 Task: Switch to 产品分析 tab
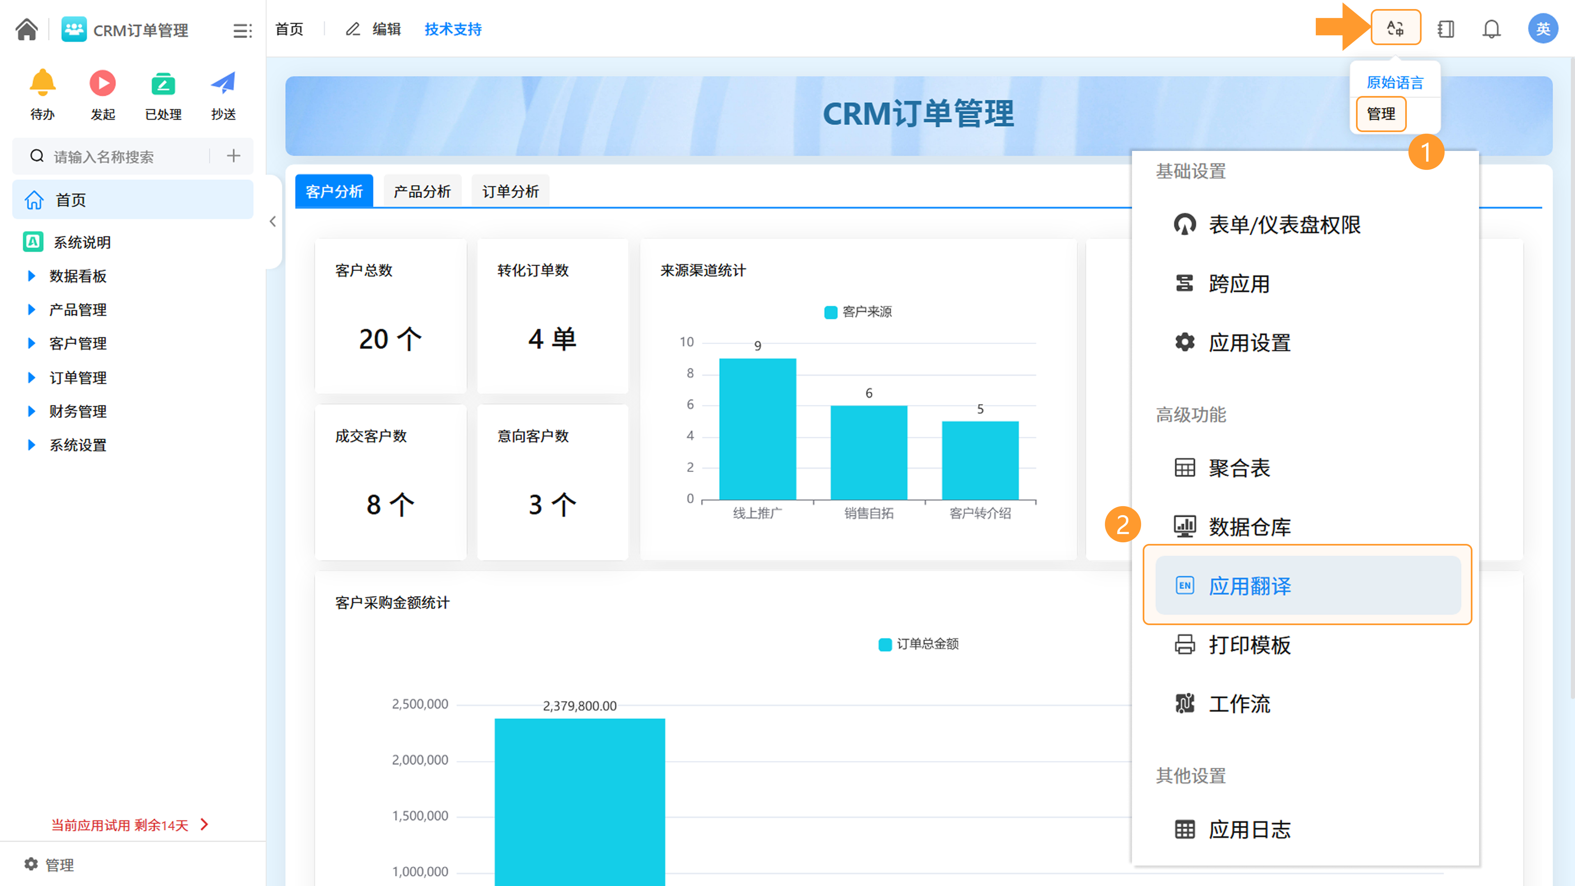422,192
